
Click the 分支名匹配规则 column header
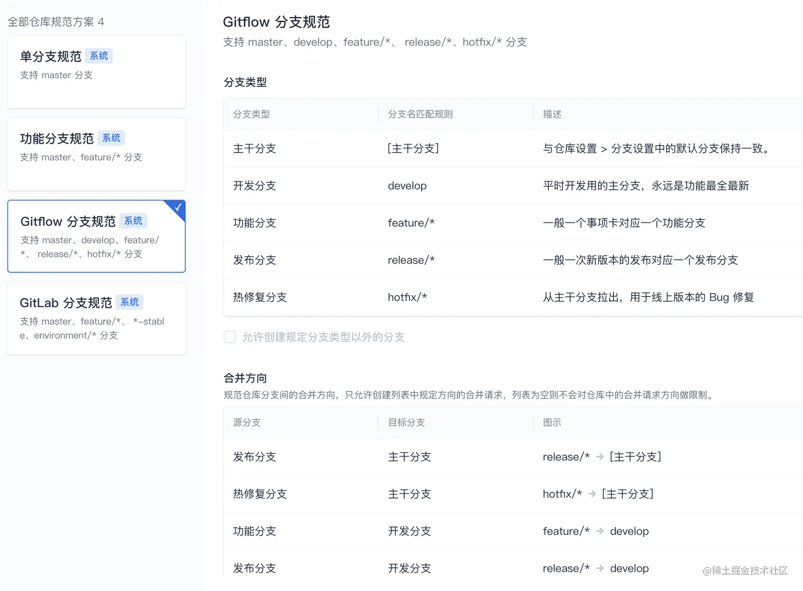coord(421,114)
